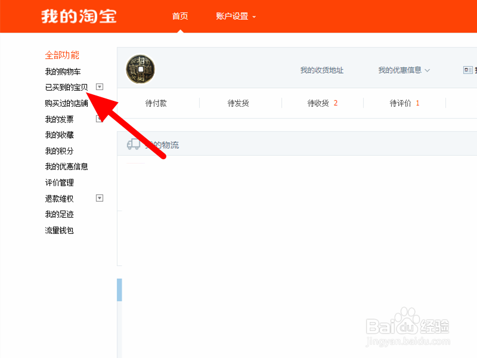Open 我的收藏

[x=59, y=135]
